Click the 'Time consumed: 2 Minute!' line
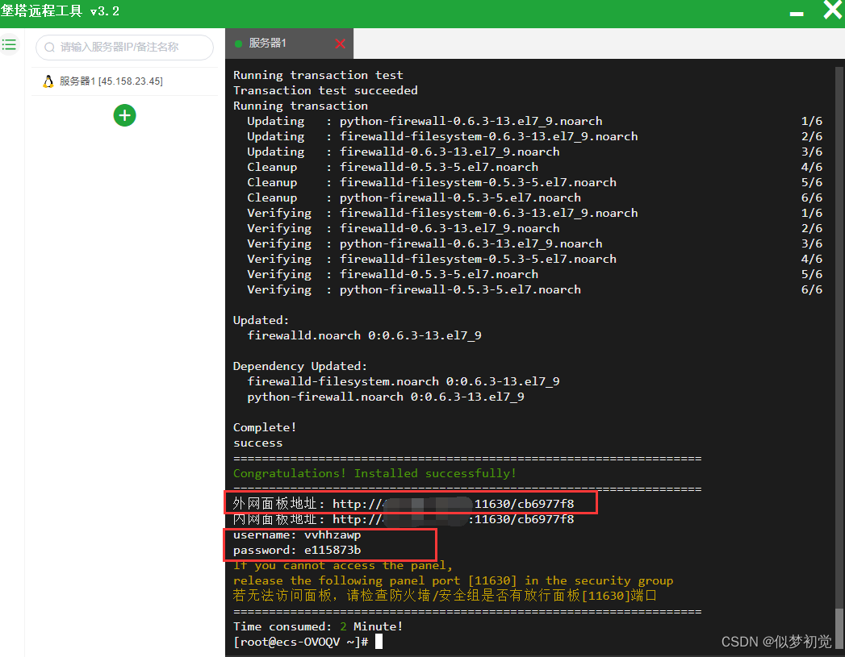845x657 pixels. tap(318, 626)
